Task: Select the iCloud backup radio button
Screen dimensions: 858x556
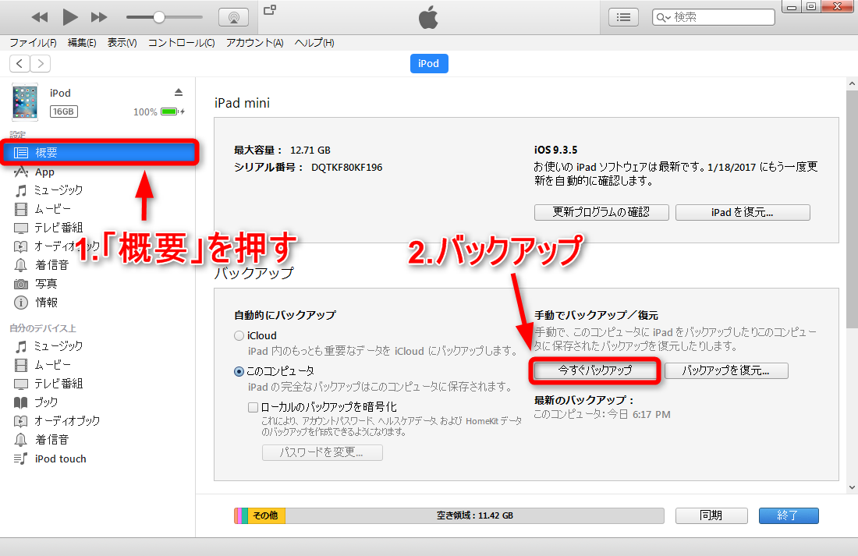Action: (x=239, y=336)
